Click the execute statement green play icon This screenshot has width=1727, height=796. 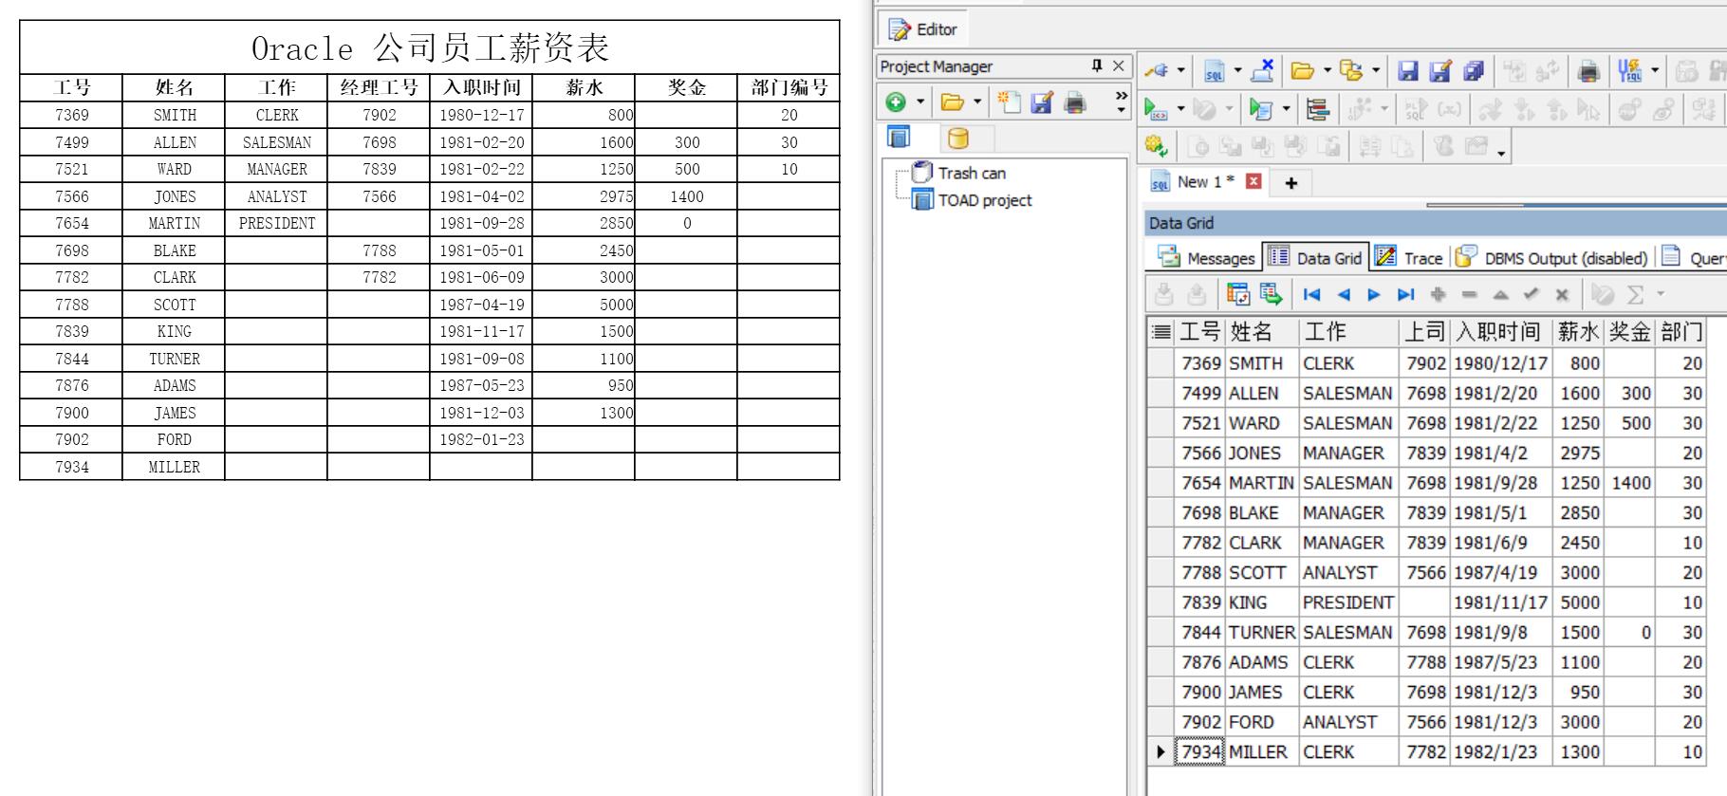[1156, 109]
